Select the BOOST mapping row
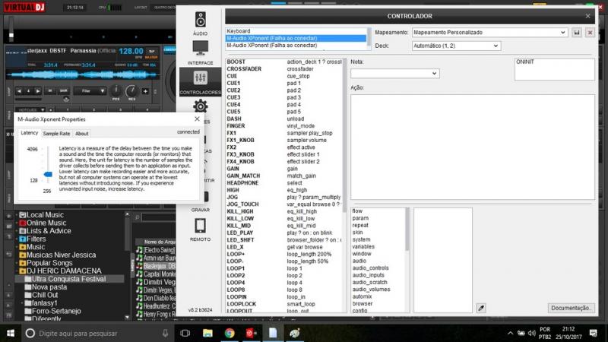 [284, 62]
